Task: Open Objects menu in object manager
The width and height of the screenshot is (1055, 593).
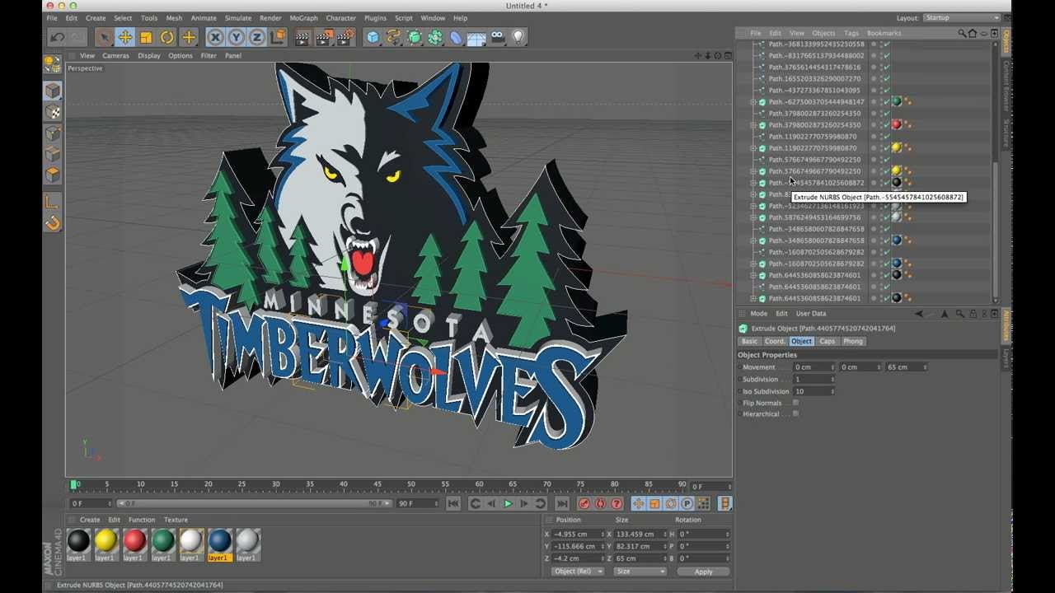Action: [823, 34]
